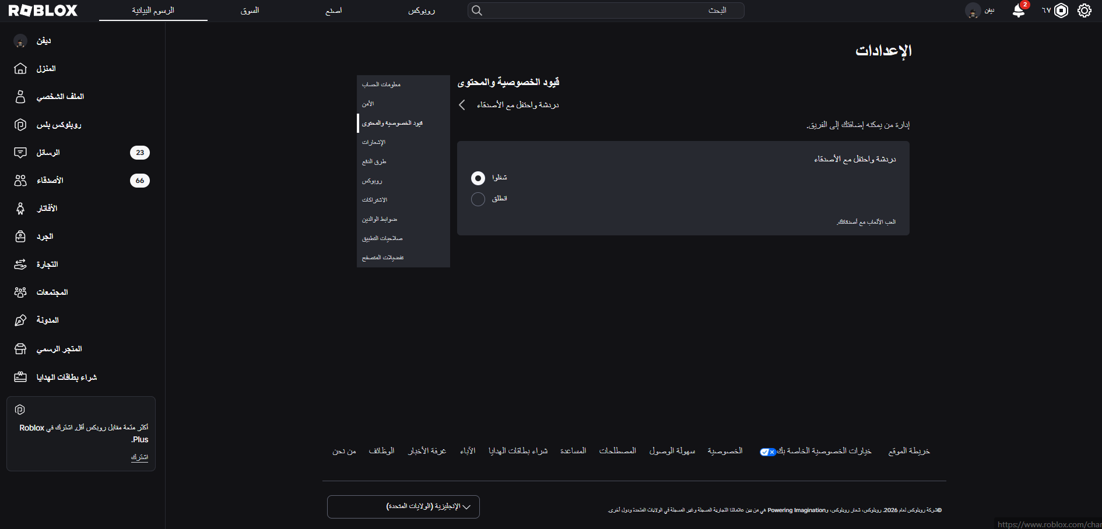Open قيود الخصوصية والمحتوى settings section

tap(403, 123)
